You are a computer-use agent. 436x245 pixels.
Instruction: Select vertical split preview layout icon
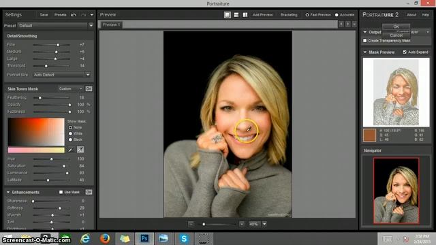[x=245, y=15]
